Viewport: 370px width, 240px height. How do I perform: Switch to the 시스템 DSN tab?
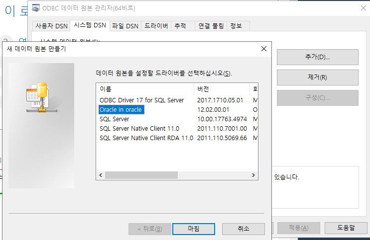point(90,25)
